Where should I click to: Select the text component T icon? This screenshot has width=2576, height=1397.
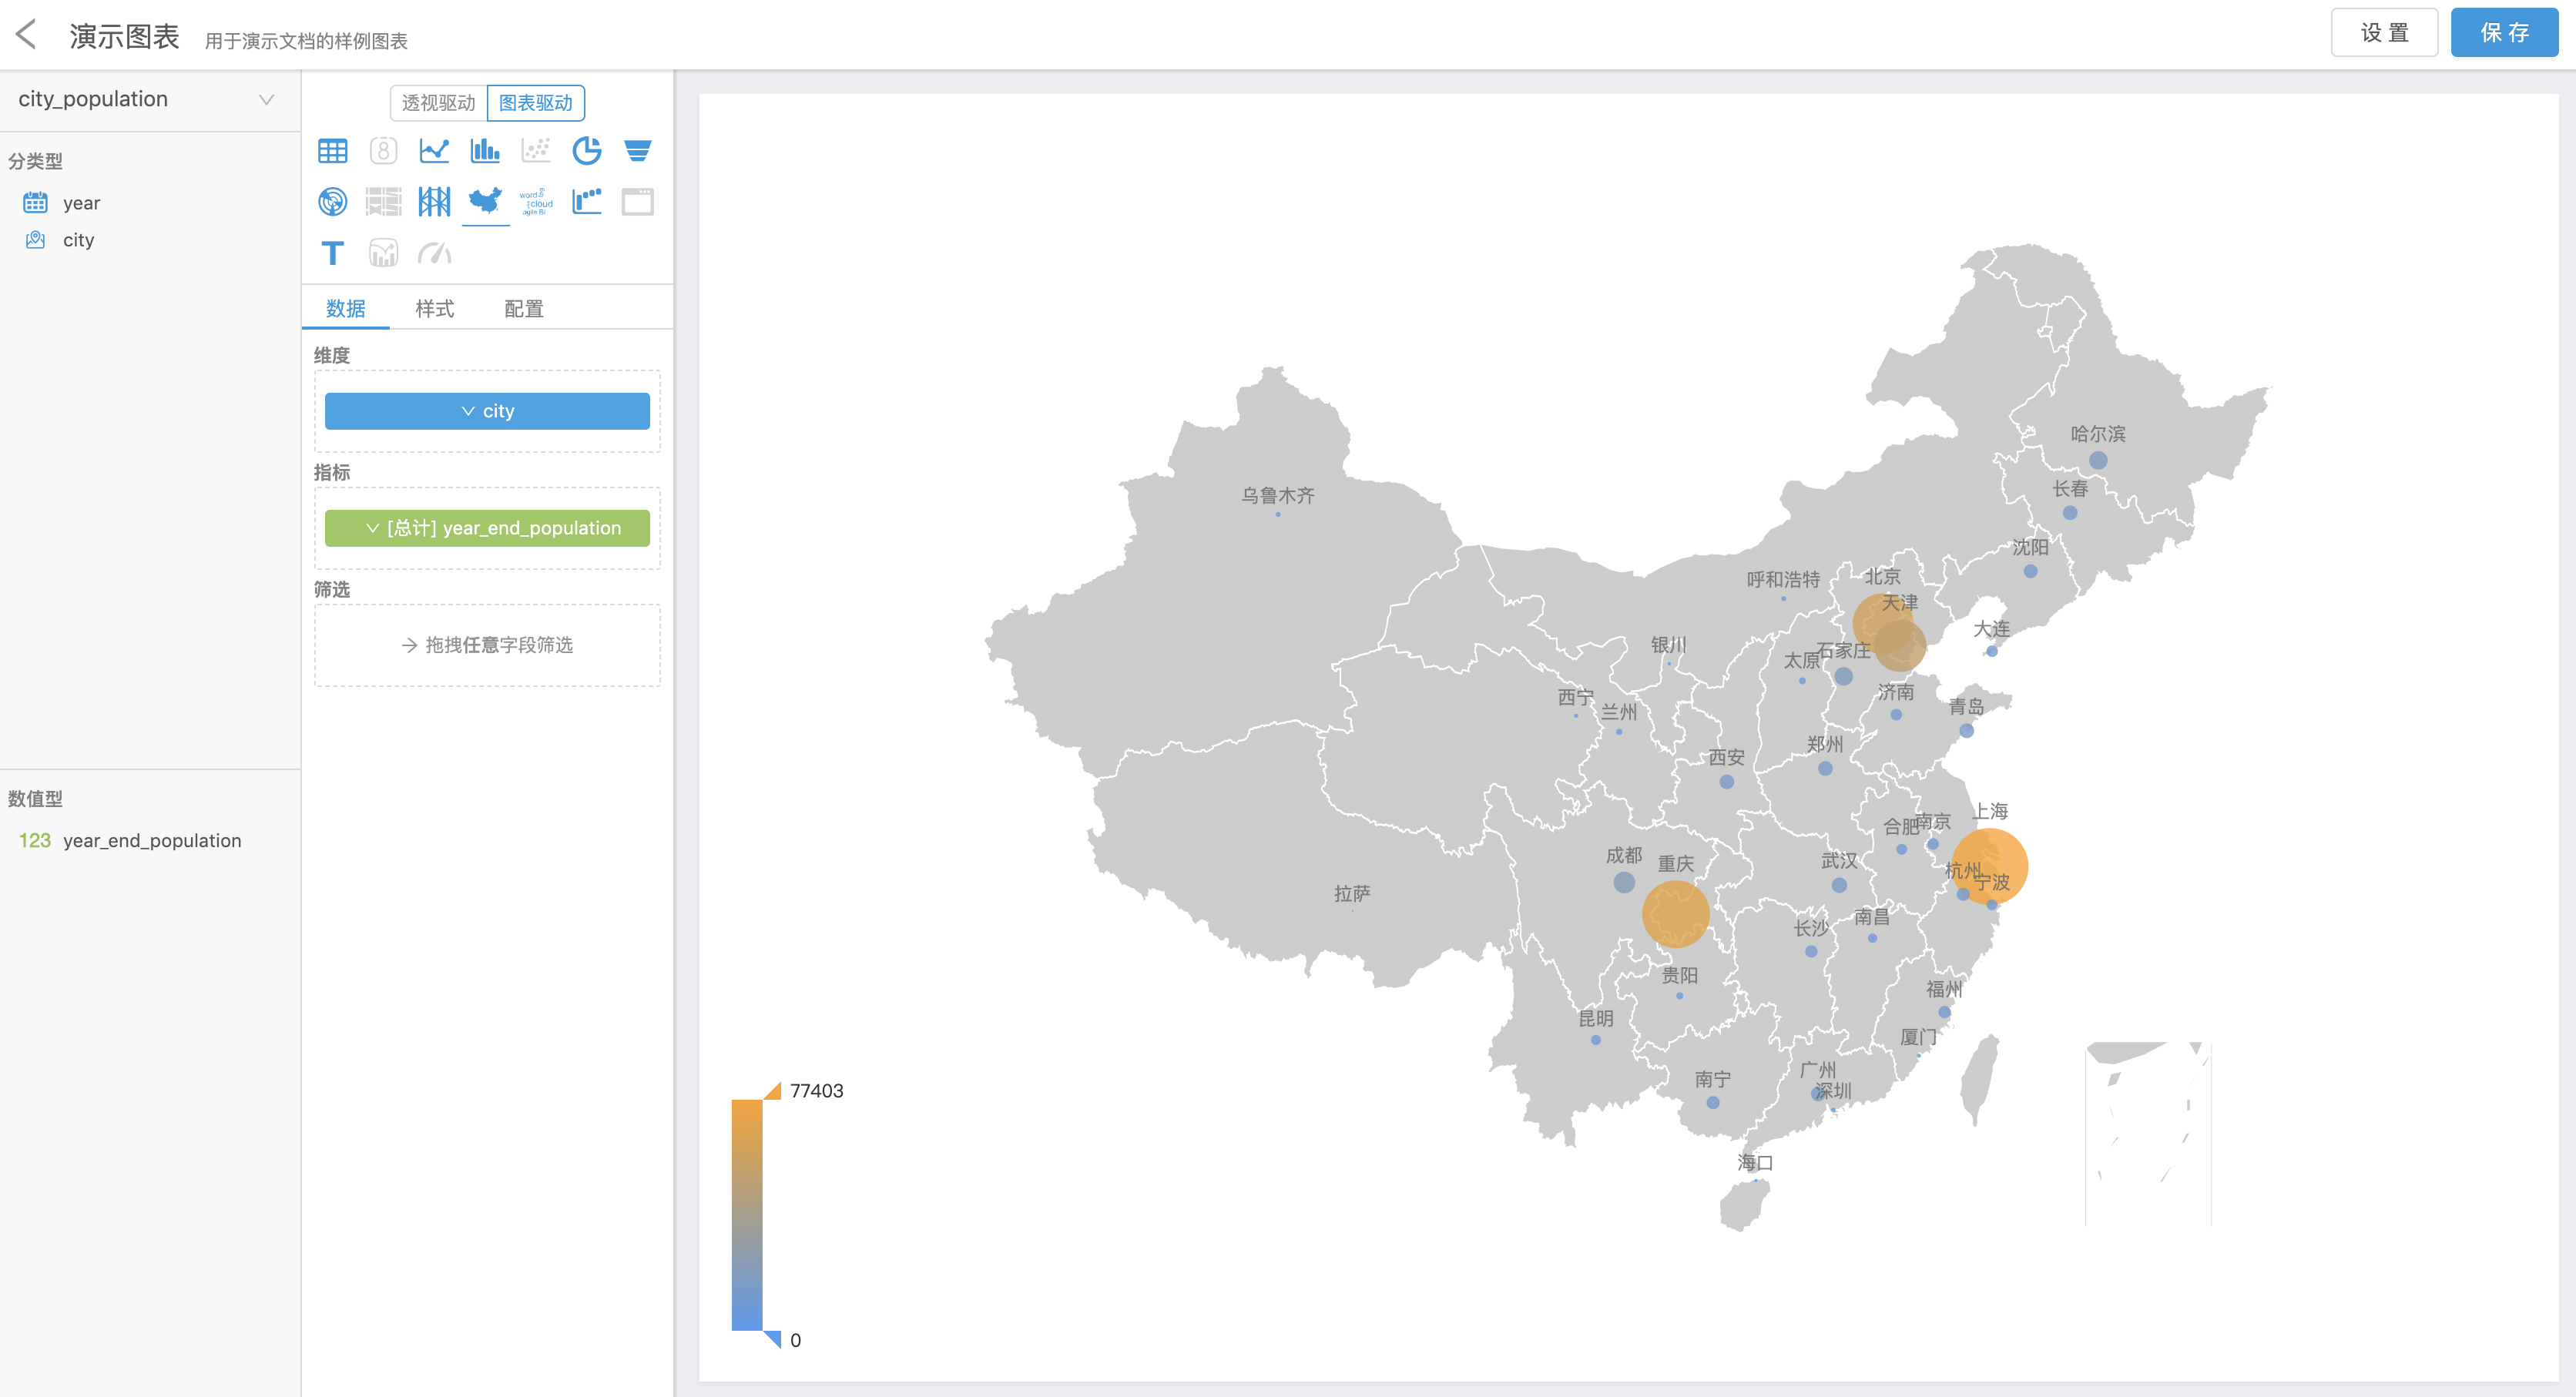coord(332,253)
